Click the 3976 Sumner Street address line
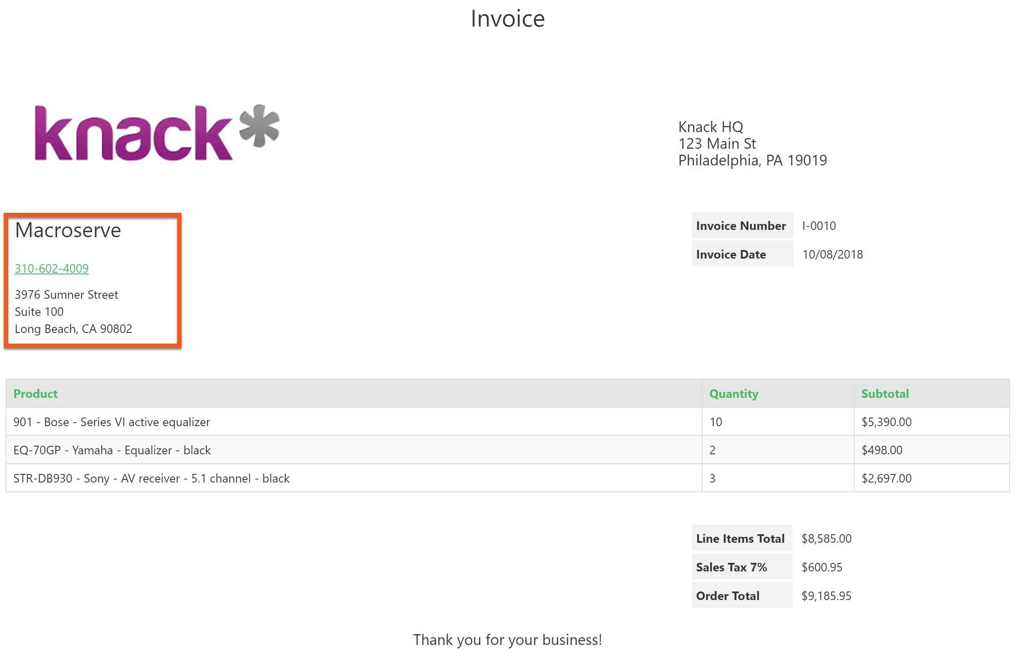Viewport: 1025px width, 662px height. 66,295
